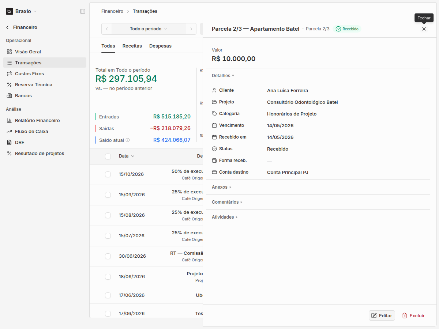Expand the Anexos section
This screenshot has height=329, width=439.
click(222, 187)
